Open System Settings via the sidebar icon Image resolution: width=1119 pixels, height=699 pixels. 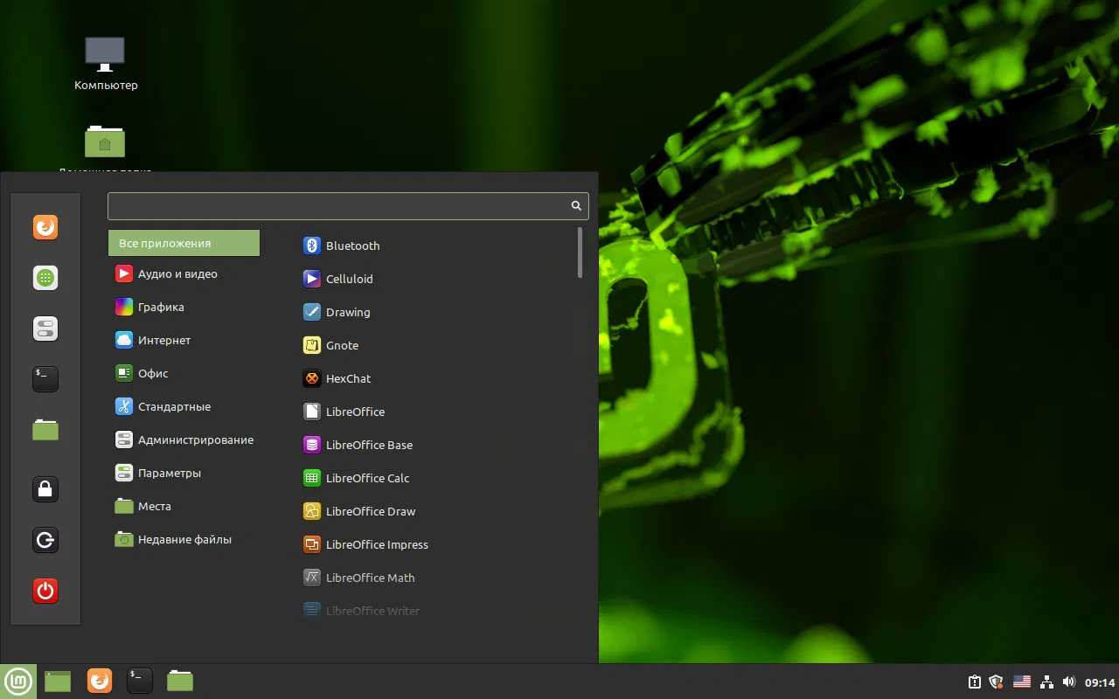pos(45,328)
